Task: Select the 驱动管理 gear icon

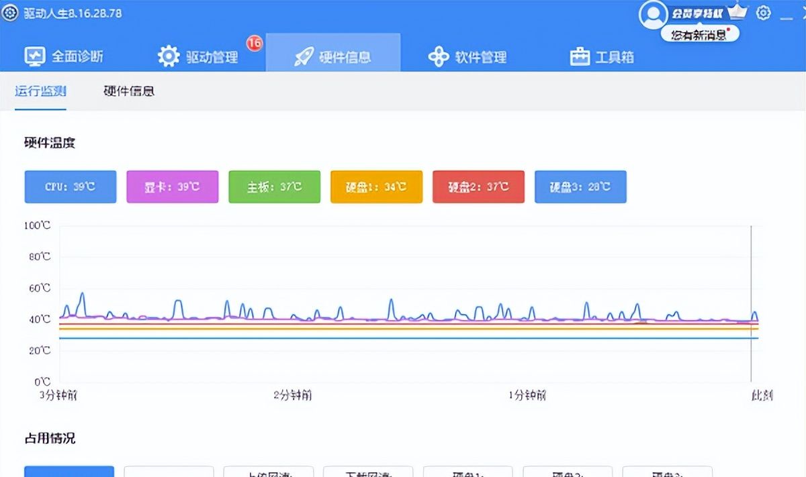Action: [168, 57]
